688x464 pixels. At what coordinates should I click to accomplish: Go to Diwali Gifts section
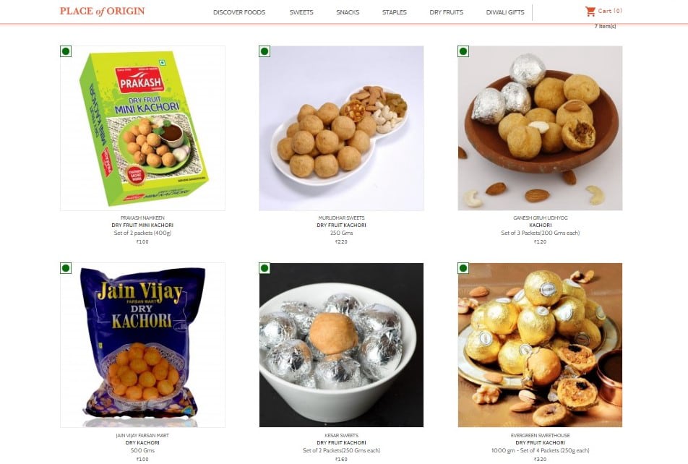coord(505,12)
